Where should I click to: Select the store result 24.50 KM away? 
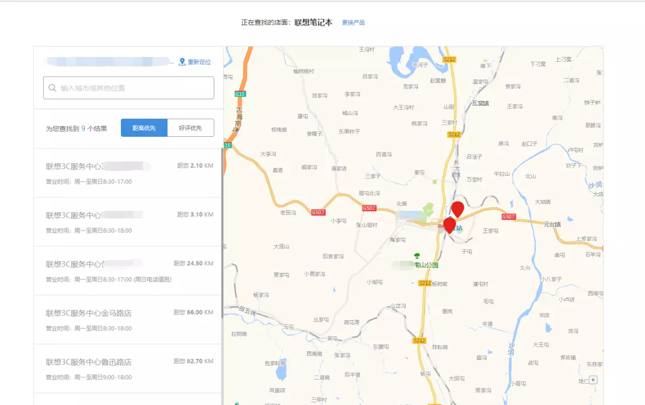tap(128, 271)
